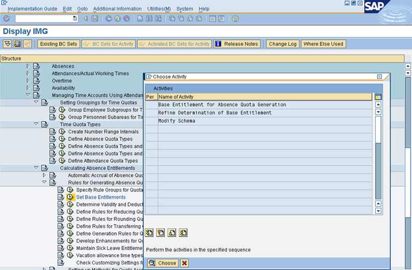Collapse Setting Groupings for Time Quotas
412x270 pixels.
[36, 102]
